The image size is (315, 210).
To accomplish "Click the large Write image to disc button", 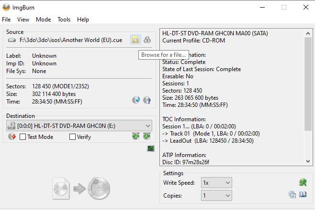I will 81,189.
